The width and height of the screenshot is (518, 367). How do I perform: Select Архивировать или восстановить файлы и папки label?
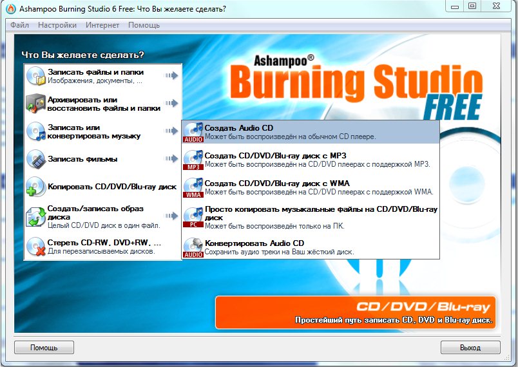pos(104,104)
